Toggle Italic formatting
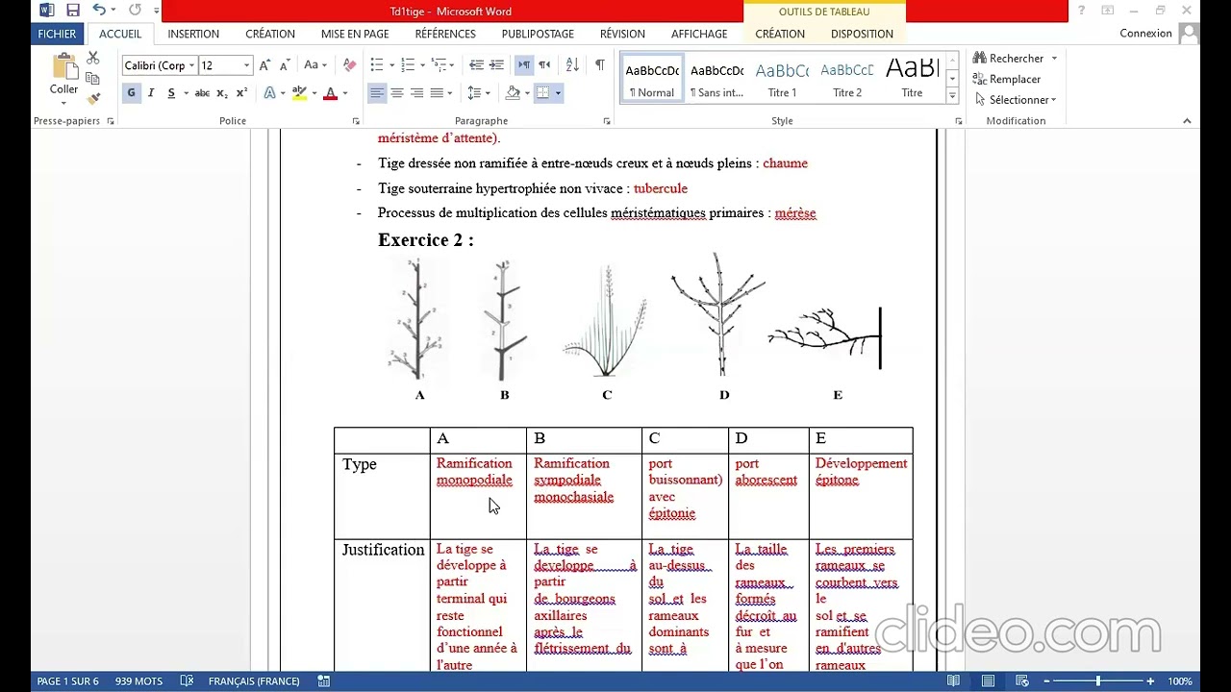1231x692 pixels. coord(151,93)
